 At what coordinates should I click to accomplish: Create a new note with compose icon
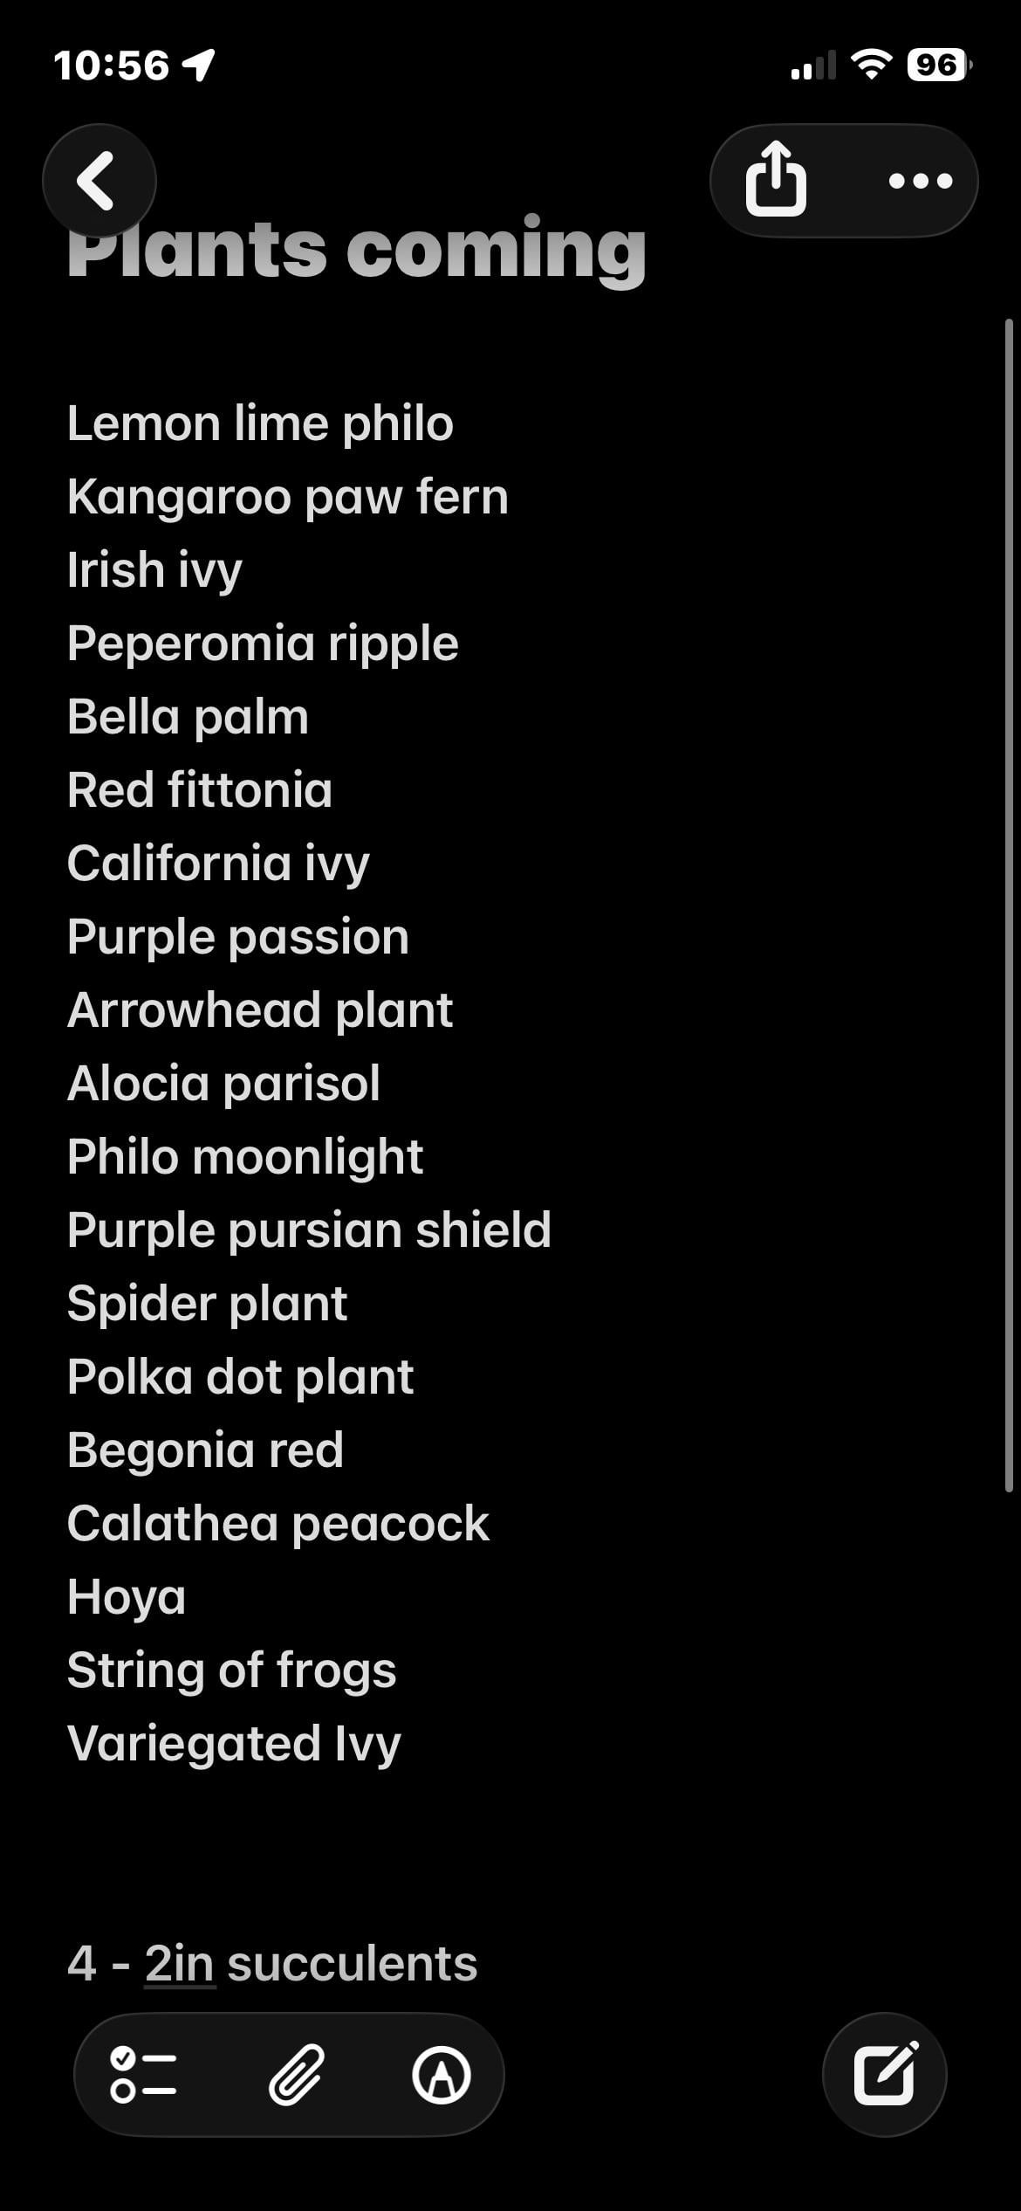click(885, 2074)
